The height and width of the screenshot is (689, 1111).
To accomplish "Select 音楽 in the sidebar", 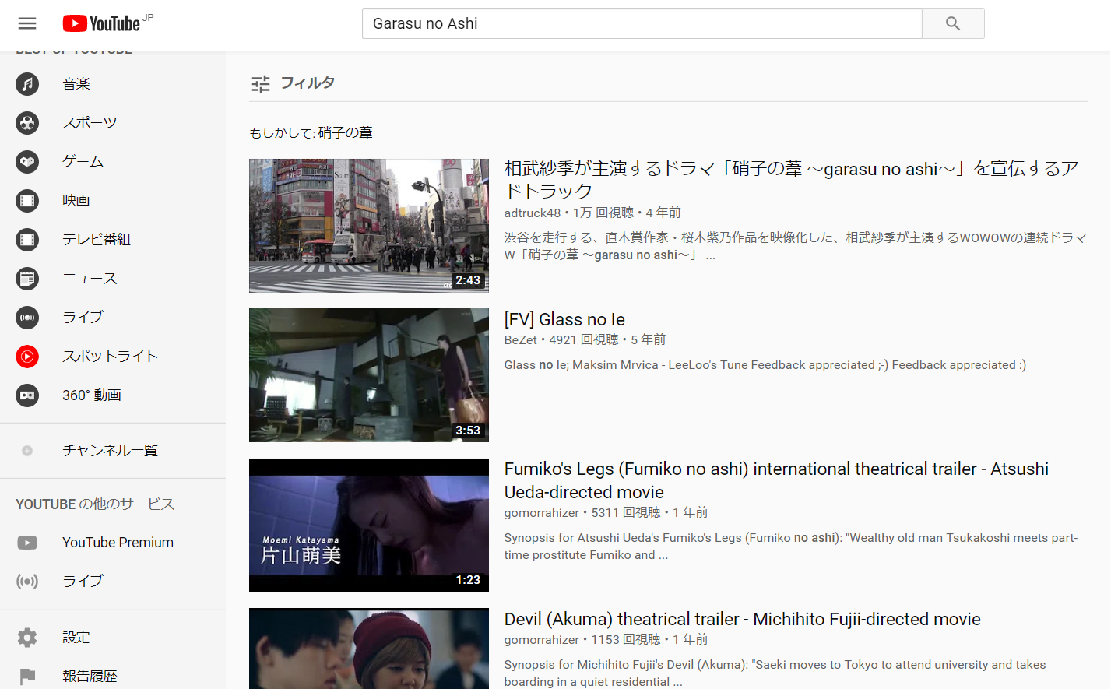I will (x=76, y=83).
